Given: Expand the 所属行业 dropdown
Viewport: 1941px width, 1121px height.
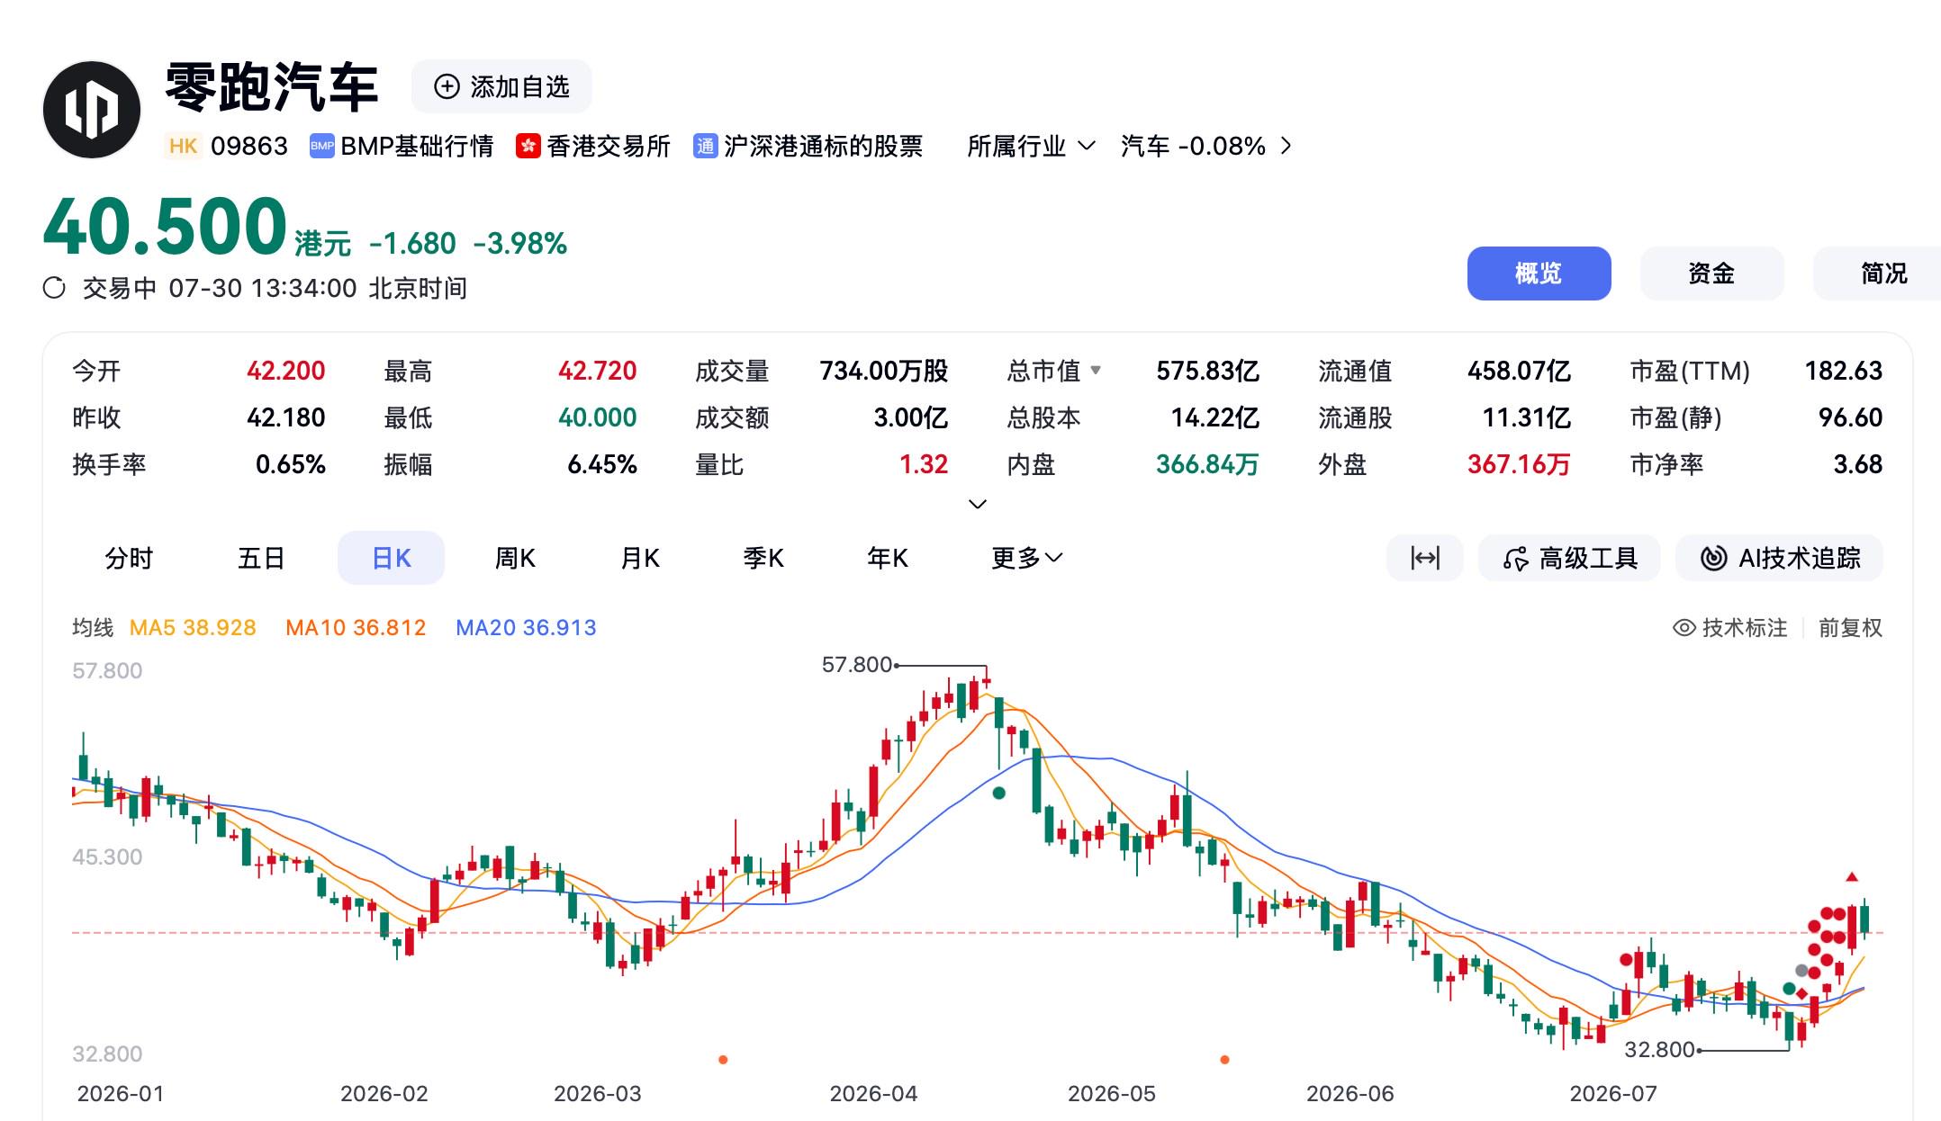Looking at the screenshot, I should (1031, 146).
